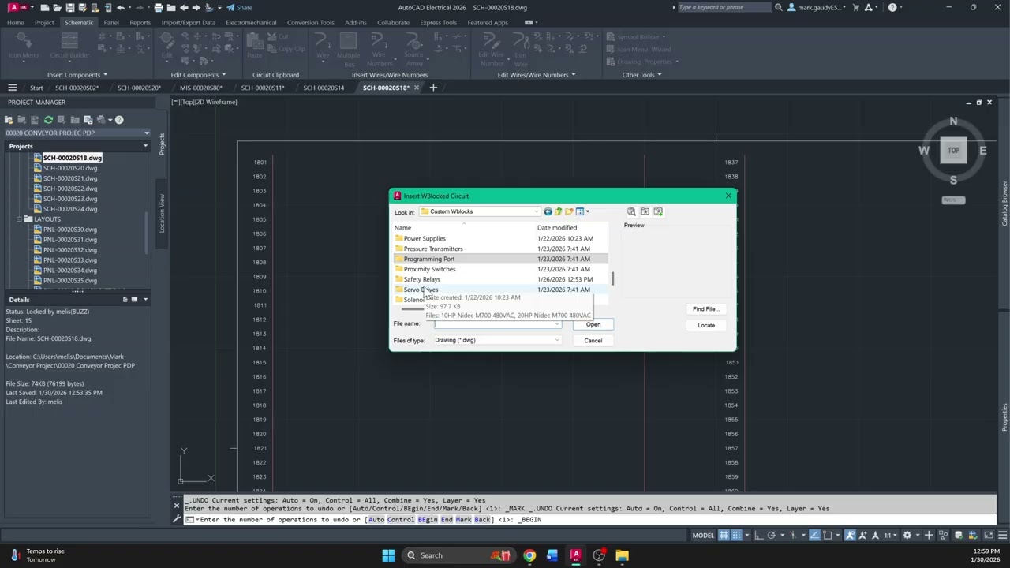The image size is (1010, 568).
Task: Click in the search keyword or phrase field
Action: [722, 7]
